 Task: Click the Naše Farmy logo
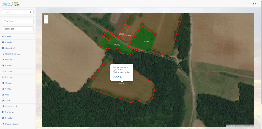pos(11,4)
